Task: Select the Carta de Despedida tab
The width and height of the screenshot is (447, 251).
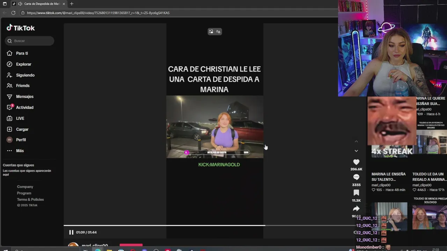Action: (38, 4)
